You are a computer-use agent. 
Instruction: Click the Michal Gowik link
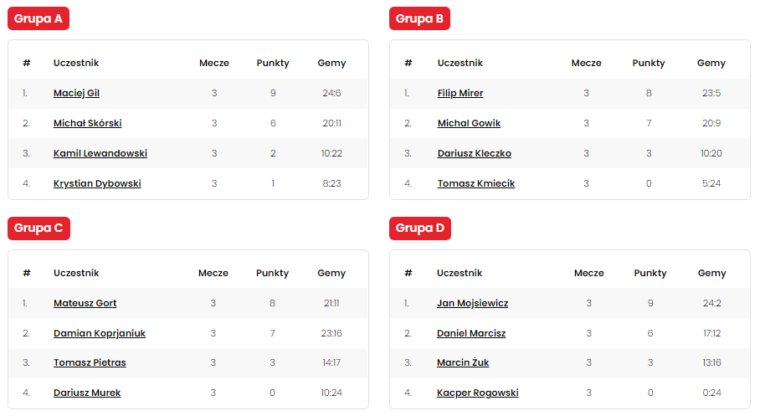[x=469, y=123]
